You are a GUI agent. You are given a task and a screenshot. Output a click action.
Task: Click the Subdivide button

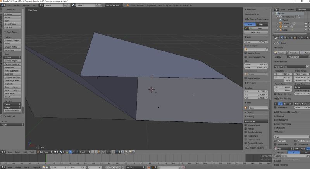coord(12,74)
